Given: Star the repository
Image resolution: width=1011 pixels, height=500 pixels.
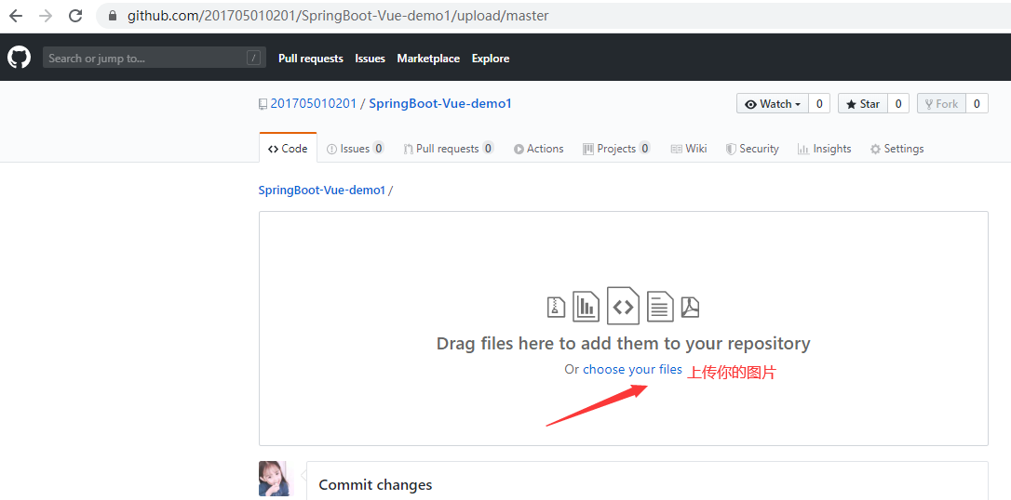Looking at the screenshot, I should point(863,103).
